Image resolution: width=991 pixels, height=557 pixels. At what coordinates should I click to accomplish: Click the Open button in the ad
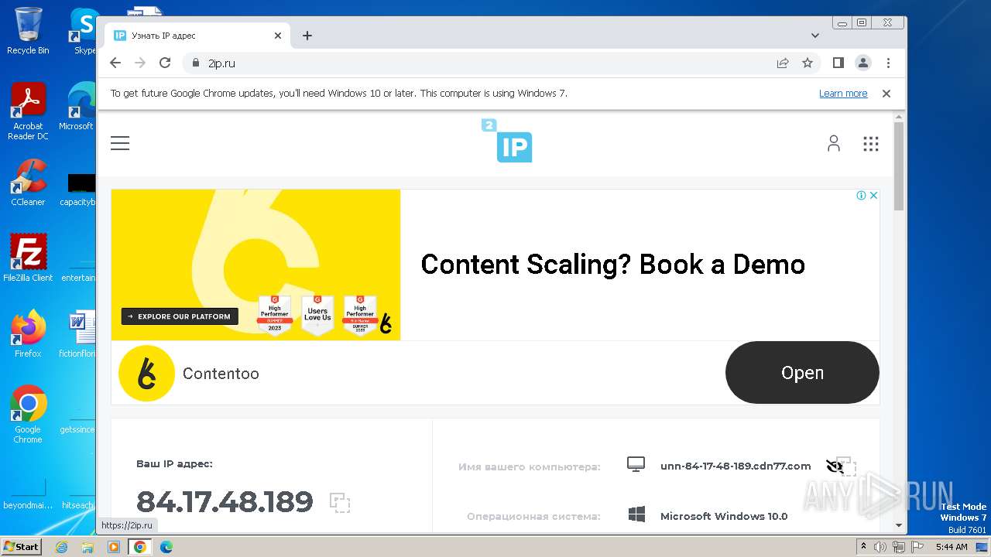(x=802, y=373)
